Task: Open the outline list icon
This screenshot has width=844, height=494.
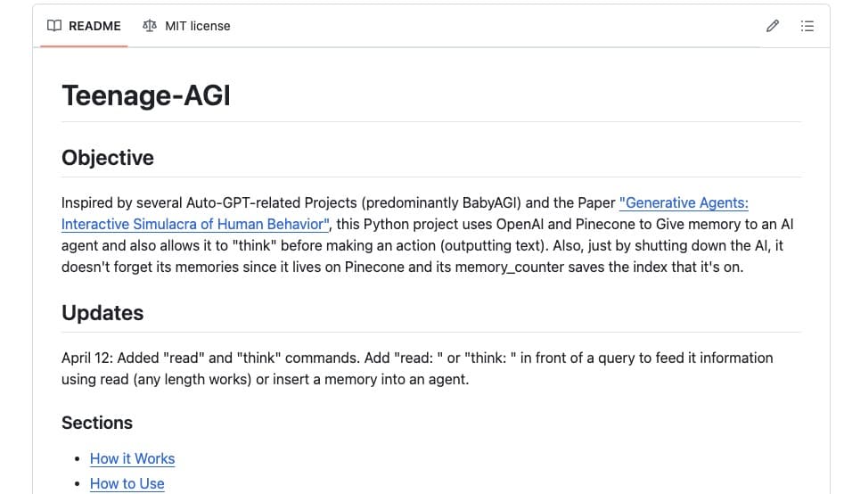Action: (807, 26)
